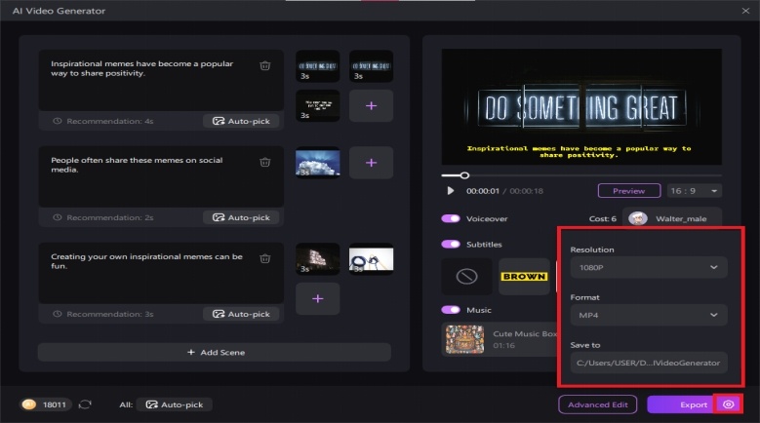
Task: Refresh the credits counter icon
Action: [x=85, y=404]
